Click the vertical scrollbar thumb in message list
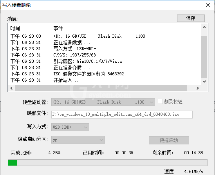The image size is (215, 175). click(204, 57)
